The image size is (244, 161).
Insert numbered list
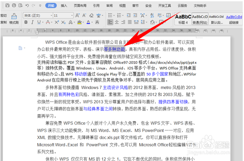[119, 15]
